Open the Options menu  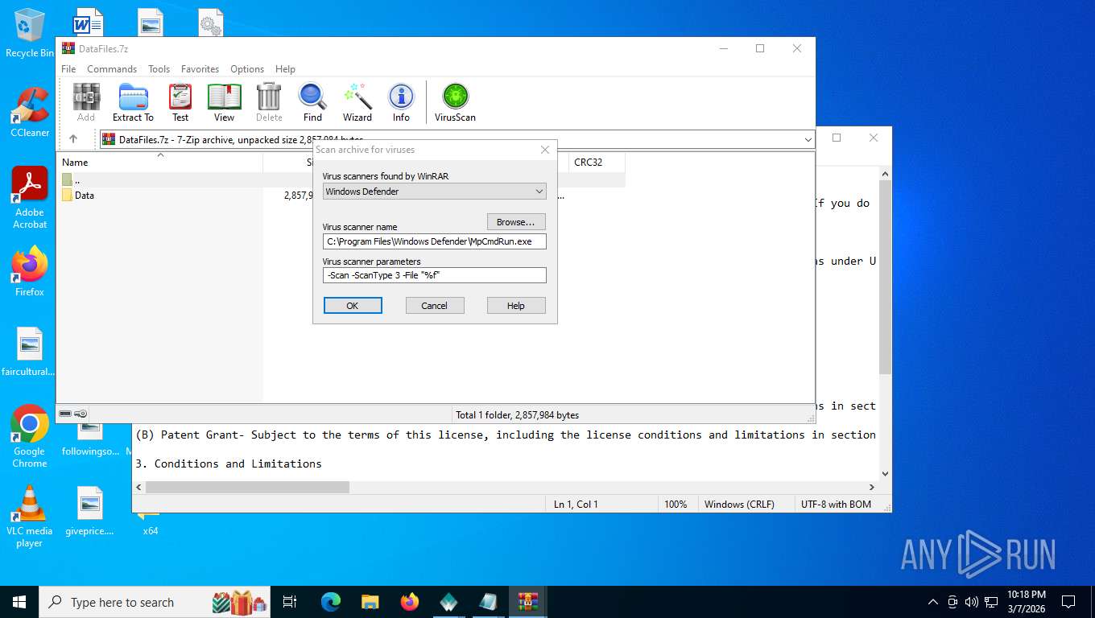pos(247,69)
